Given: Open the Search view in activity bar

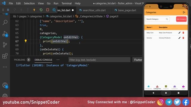Looking at the screenshot, I should pyautogui.click(x=5, y=23).
